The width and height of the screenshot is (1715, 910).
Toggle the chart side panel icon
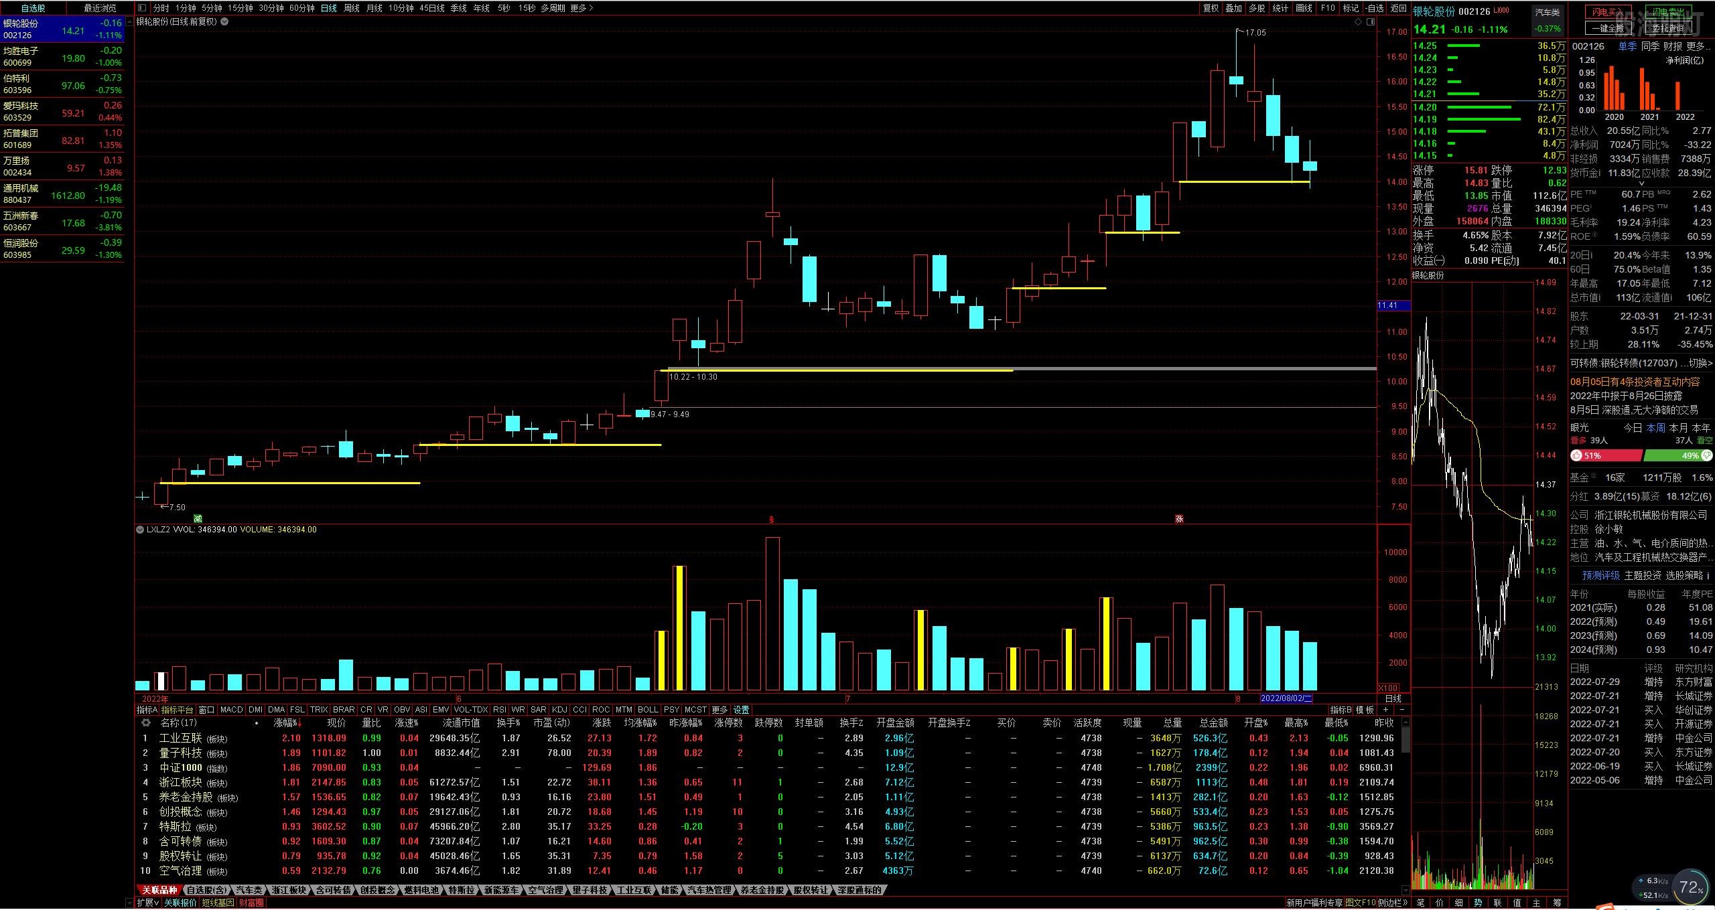[1371, 22]
